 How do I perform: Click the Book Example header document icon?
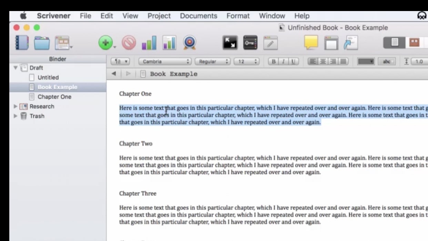(x=143, y=74)
